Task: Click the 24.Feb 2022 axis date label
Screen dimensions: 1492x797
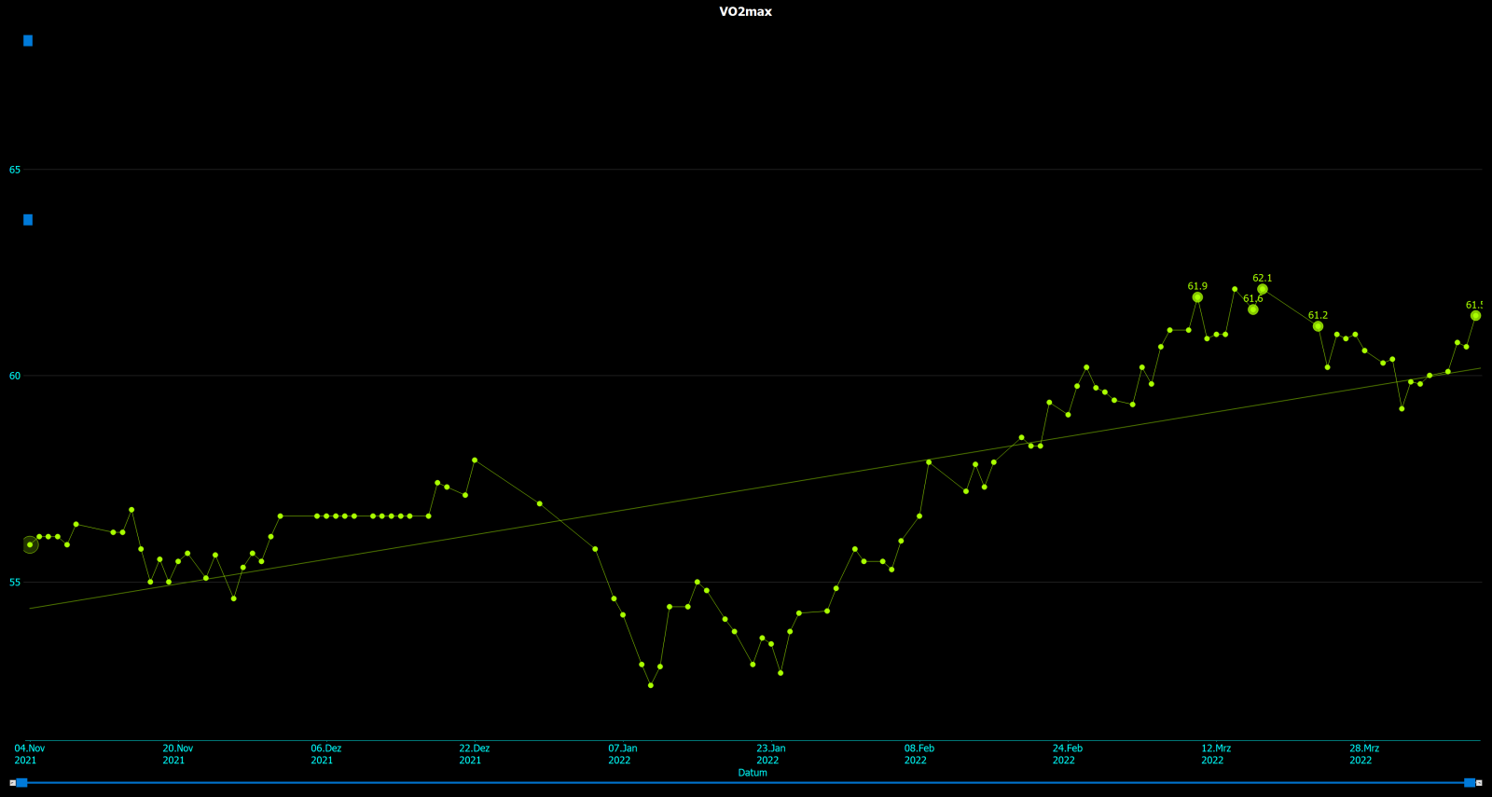Action: coord(1067,754)
